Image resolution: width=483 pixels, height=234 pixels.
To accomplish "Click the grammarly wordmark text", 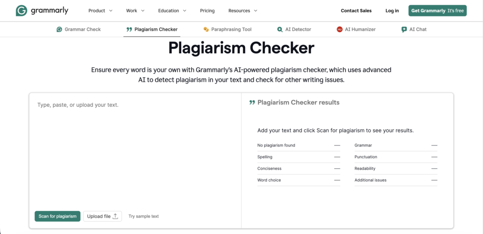I will coord(50,11).
